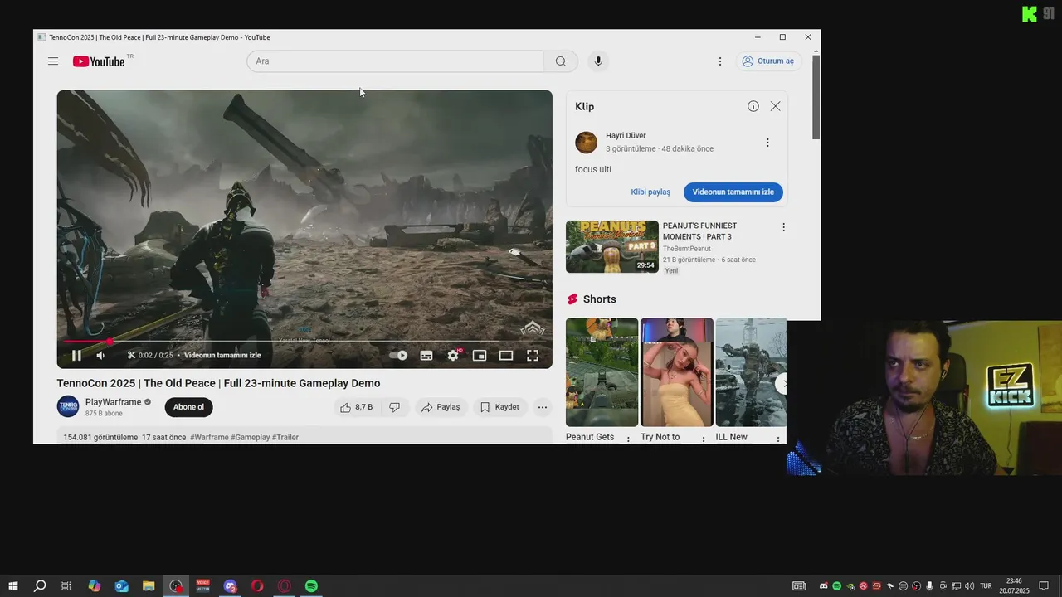Click Videonun tamamını izle in player bar
The width and height of the screenshot is (1062, 597).
point(222,356)
